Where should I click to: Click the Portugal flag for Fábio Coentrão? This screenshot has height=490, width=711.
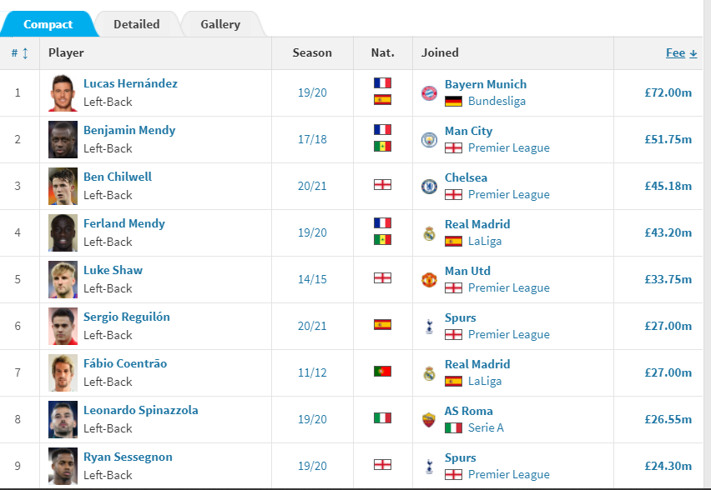click(382, 372)
